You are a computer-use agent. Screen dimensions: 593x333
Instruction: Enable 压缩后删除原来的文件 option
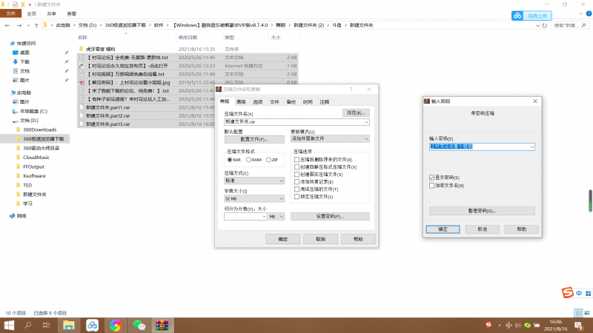pyautogui.click(x=298, y=160)
